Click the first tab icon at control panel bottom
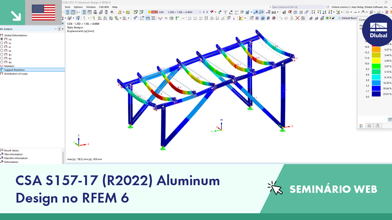Viewport: 392px width, 220px height. tap(361, 126)
